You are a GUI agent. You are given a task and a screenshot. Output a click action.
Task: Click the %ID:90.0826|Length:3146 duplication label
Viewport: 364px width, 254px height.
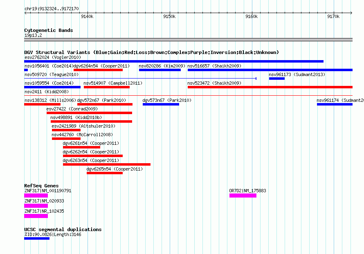(53, 234)
